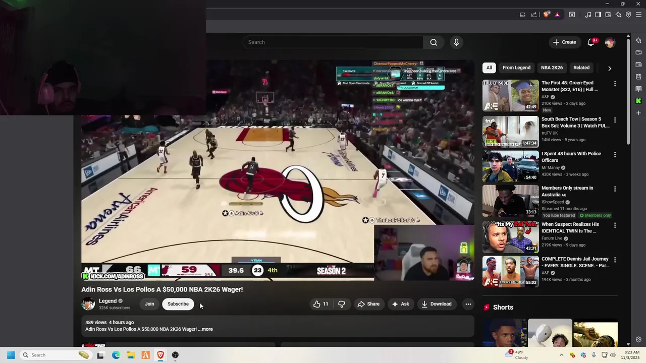Open the Legend channel name link

[107, 301]
